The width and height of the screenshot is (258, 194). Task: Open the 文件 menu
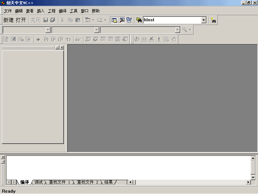tap(8, 11)
